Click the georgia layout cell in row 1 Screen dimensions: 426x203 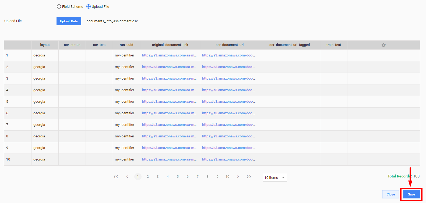tap(45, 55)
